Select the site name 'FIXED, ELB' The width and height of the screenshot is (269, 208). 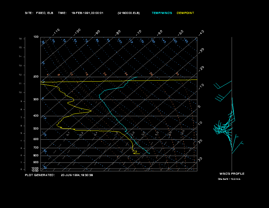tap(44, 13)
